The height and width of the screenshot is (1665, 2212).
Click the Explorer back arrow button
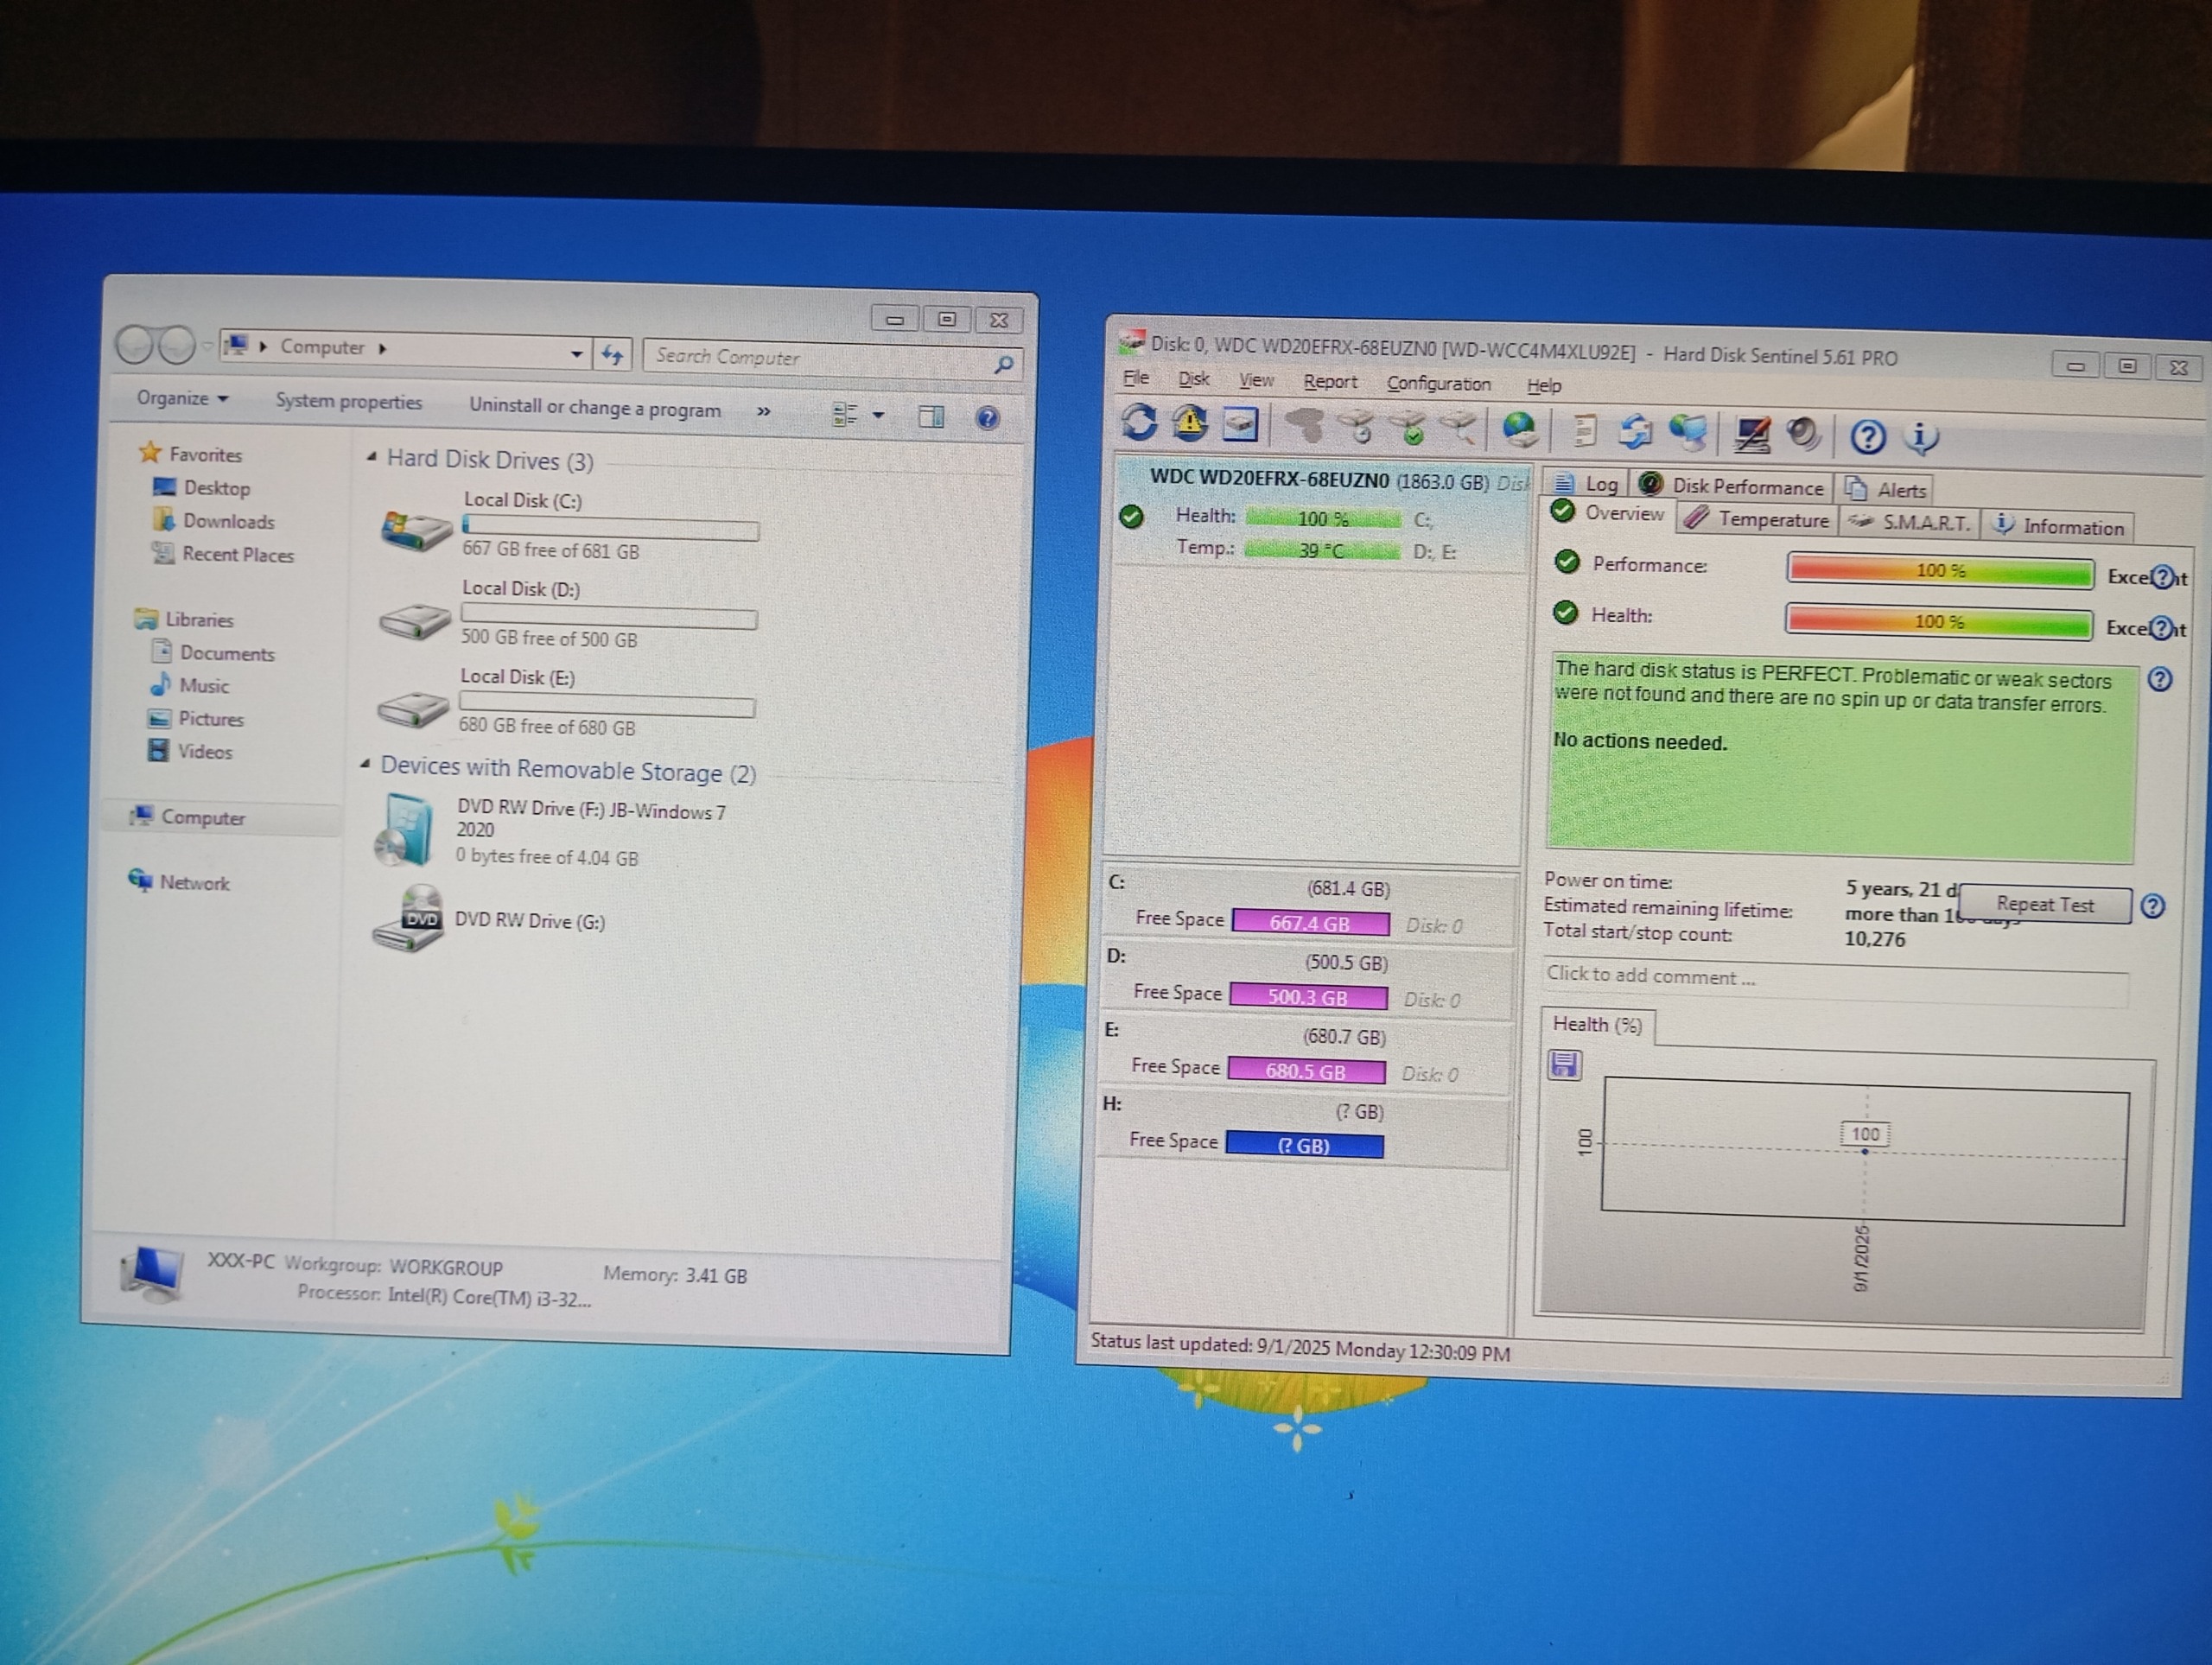click(x=135, y=346)
